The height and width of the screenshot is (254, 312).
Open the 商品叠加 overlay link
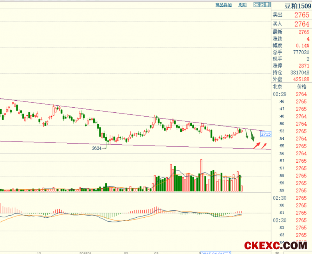click(223, 5)
